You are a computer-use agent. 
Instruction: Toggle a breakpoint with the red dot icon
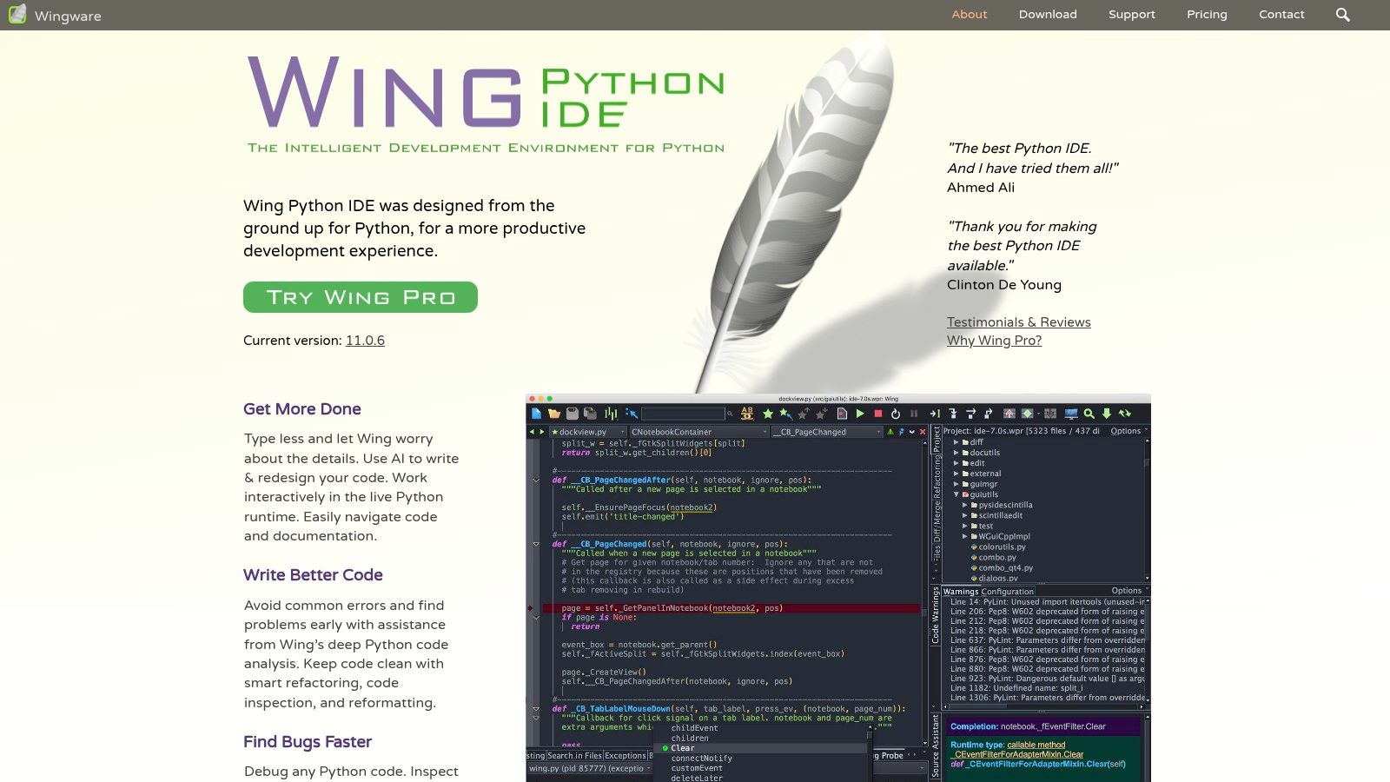click(x=842, y=414)
